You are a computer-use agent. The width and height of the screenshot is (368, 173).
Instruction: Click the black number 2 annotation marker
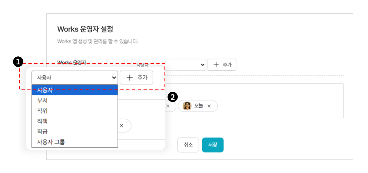point(173,97)
